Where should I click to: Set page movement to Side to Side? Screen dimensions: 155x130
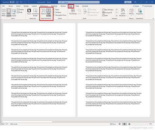(x=48, y=12)
